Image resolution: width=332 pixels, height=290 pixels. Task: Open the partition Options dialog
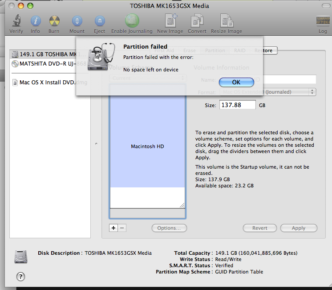tap(169, 228)
